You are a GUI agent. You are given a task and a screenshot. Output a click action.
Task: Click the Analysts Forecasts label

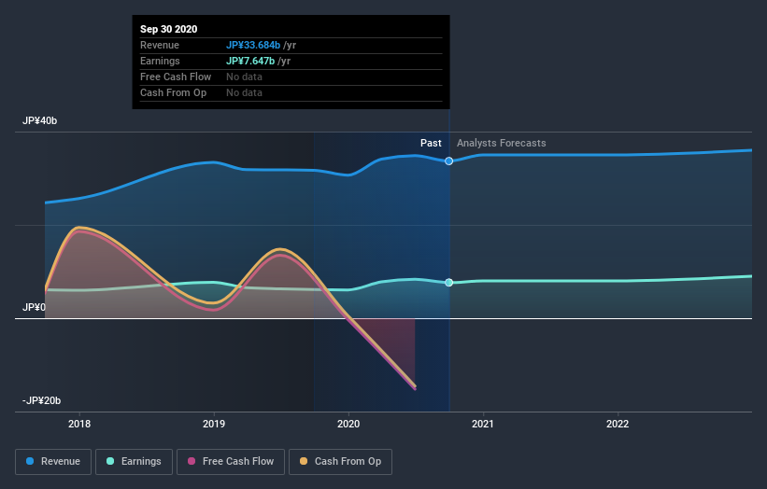(502, 143)
